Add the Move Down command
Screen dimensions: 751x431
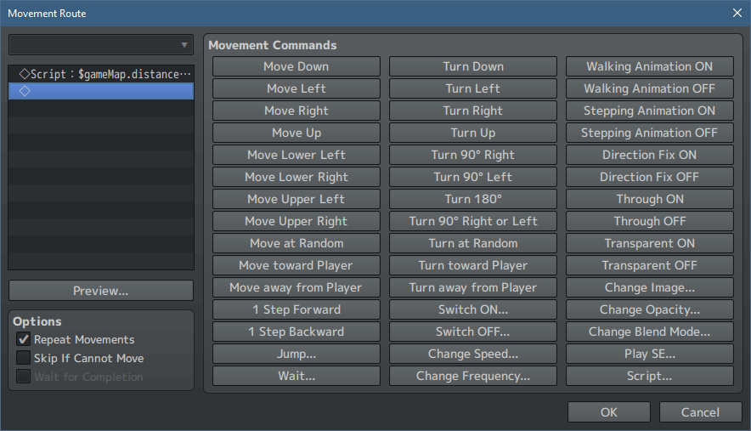pyautogui.click(x=296, y=66)
